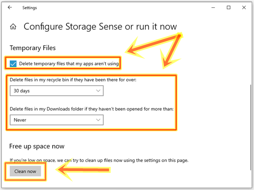
Task: Click the vertical scrollbar on the right edge
Action: pyautogui.click(x=251, y=127)
